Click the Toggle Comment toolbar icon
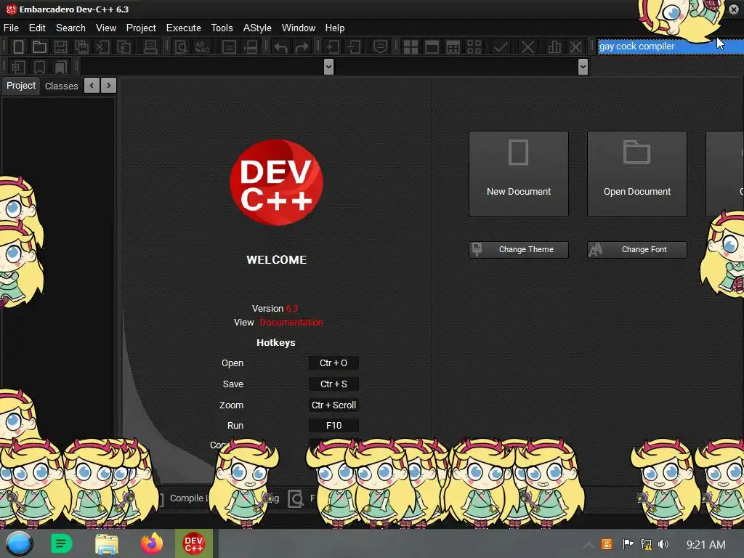744x558 pixels. tap(380, 47)
